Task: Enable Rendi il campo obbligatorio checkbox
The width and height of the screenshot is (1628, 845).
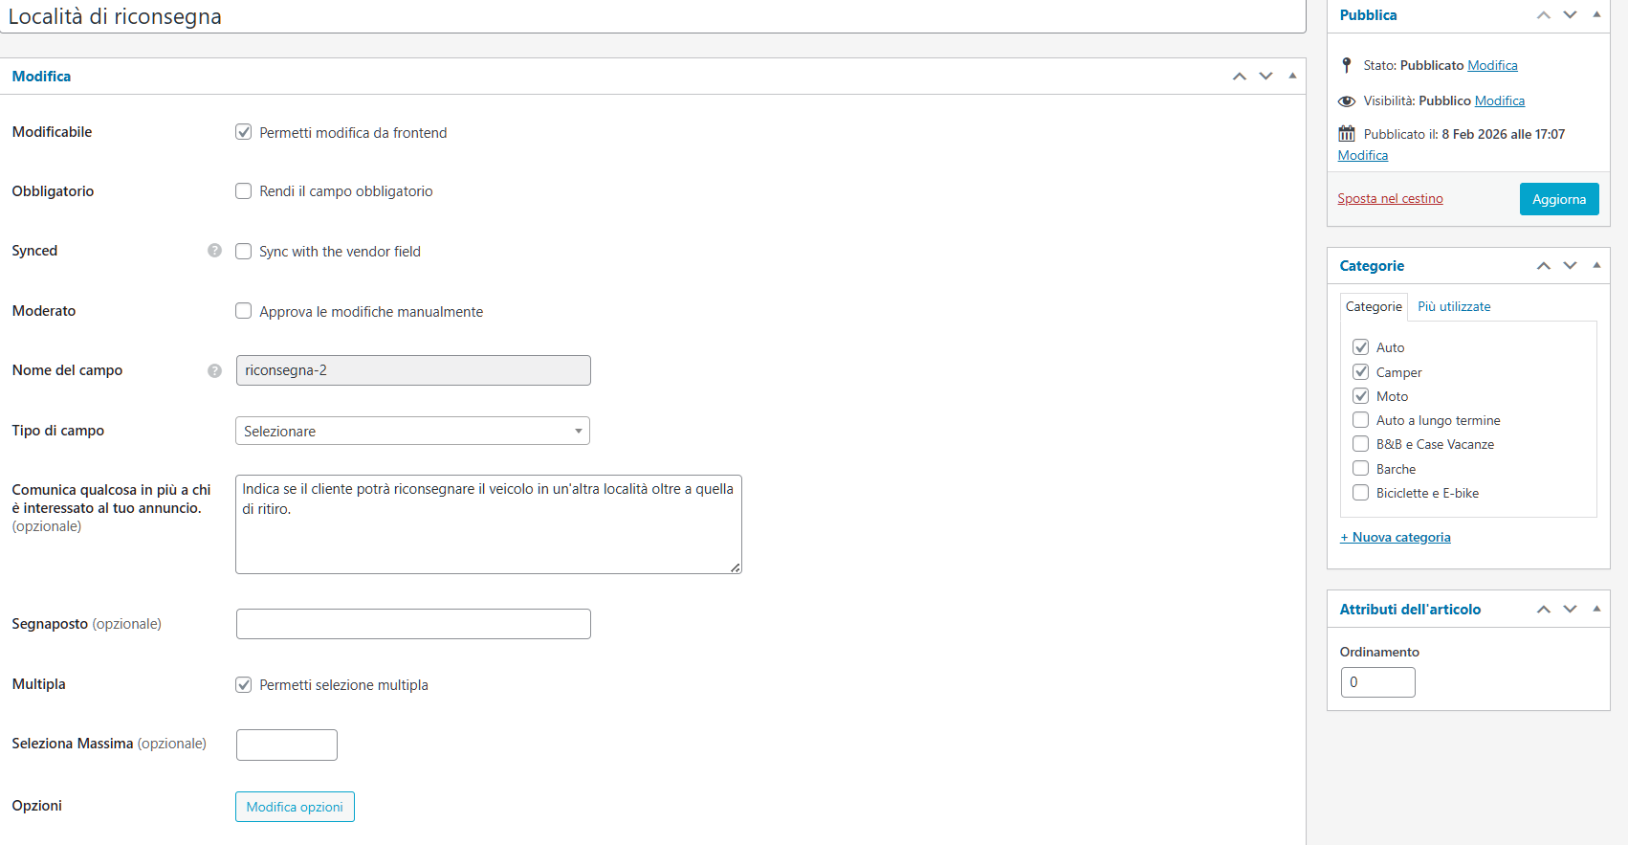Action: (x=244, y=191)
